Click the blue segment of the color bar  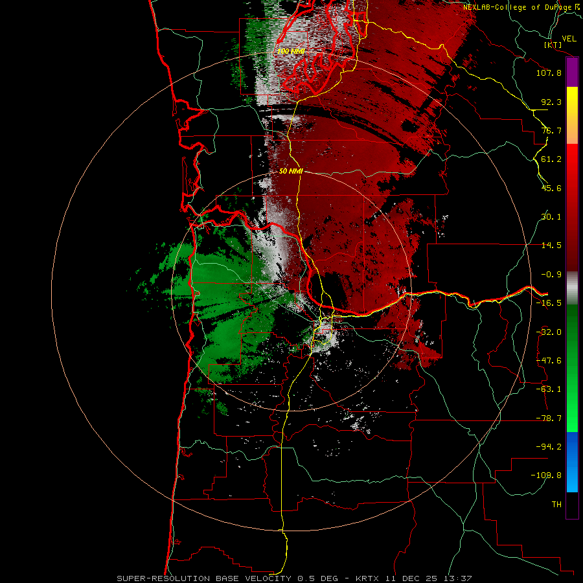coord(572,462)
